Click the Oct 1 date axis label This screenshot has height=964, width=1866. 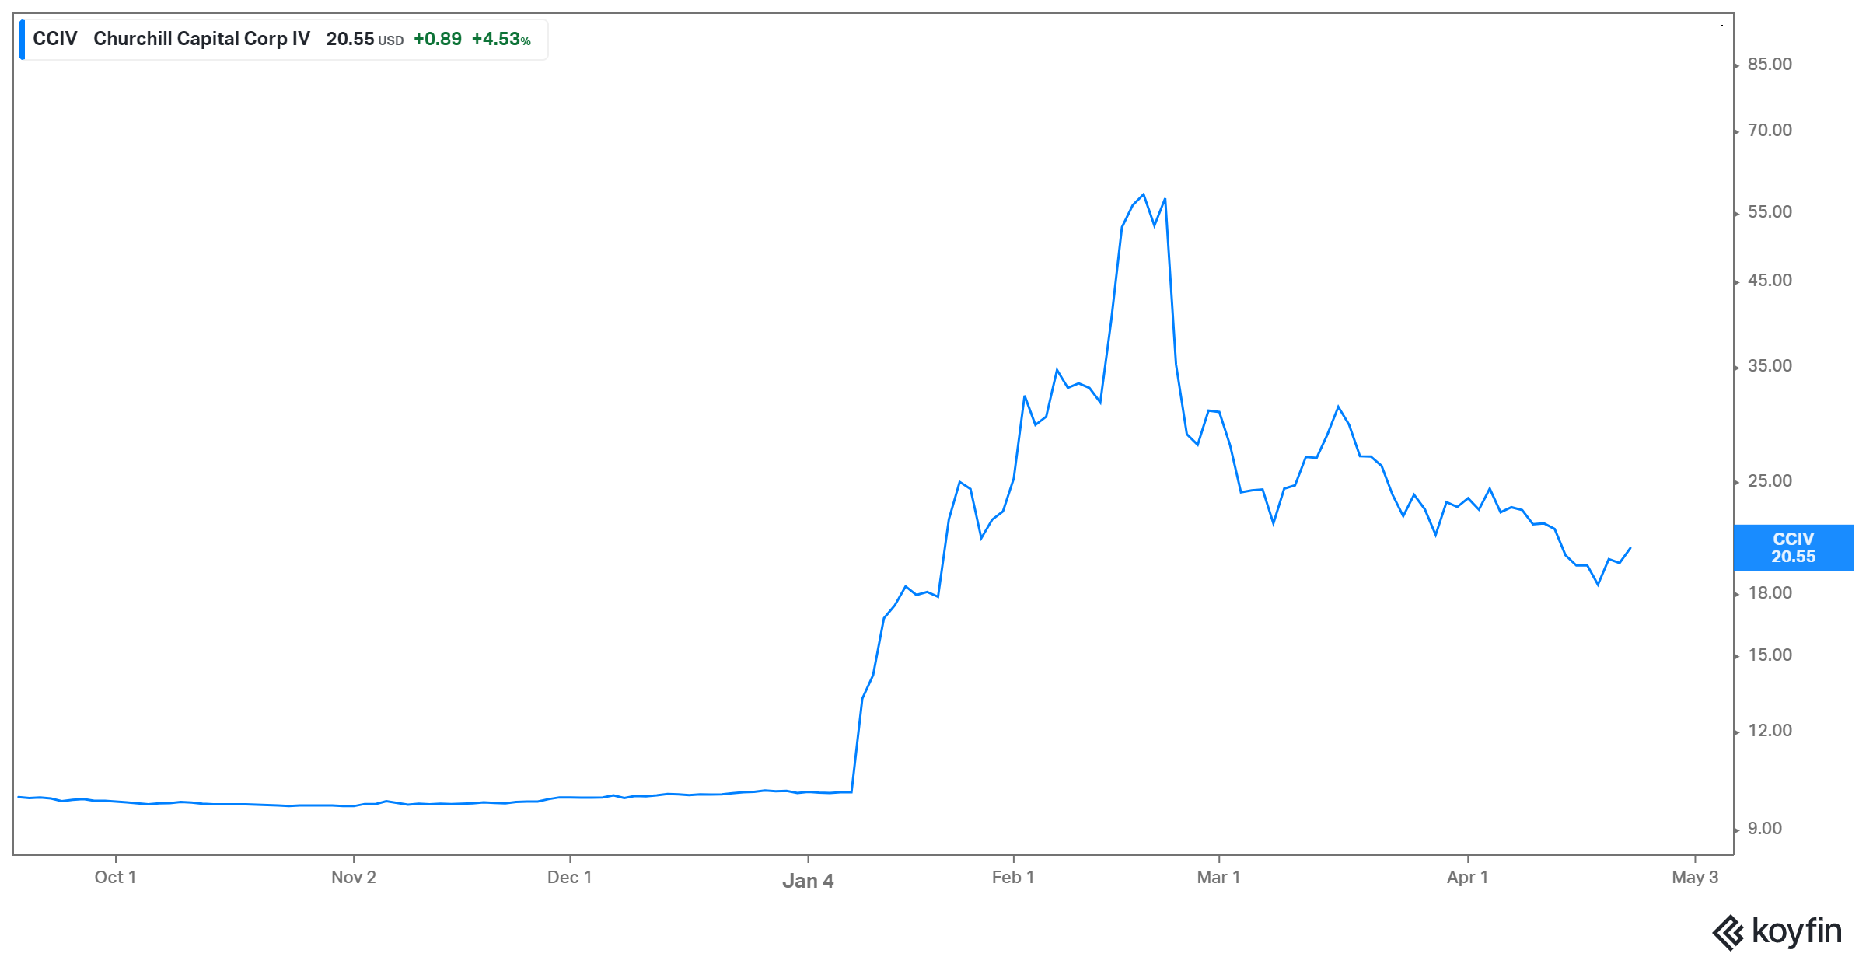click(x=115, y=877)
